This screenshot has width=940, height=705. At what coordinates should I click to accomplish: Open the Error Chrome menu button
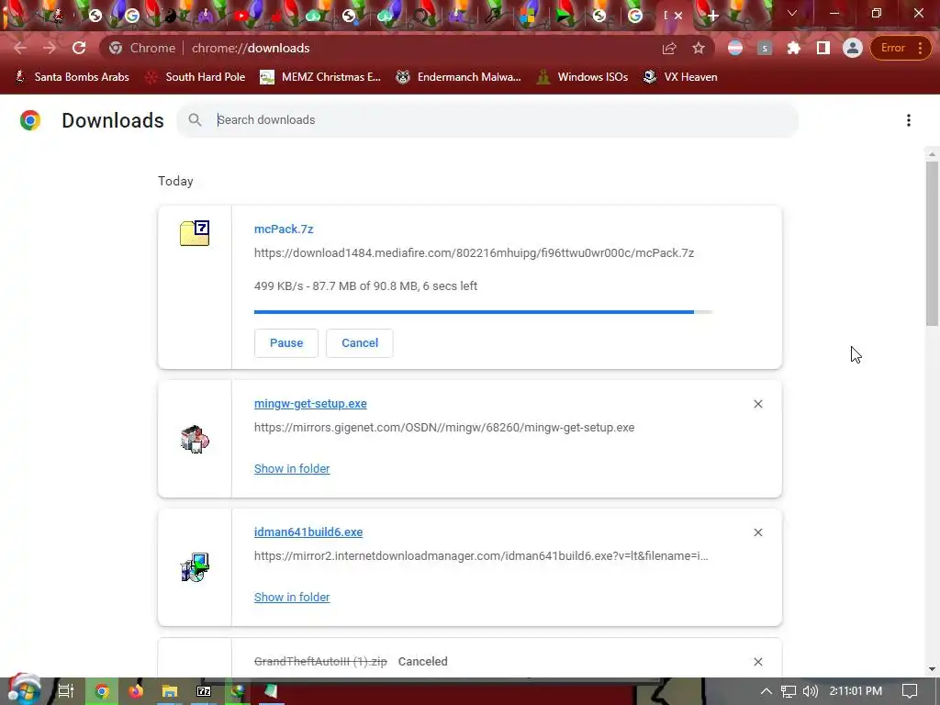pyautogui.click(x=901, y=48)
